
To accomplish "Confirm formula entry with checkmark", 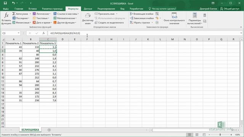I will point(37,33).
